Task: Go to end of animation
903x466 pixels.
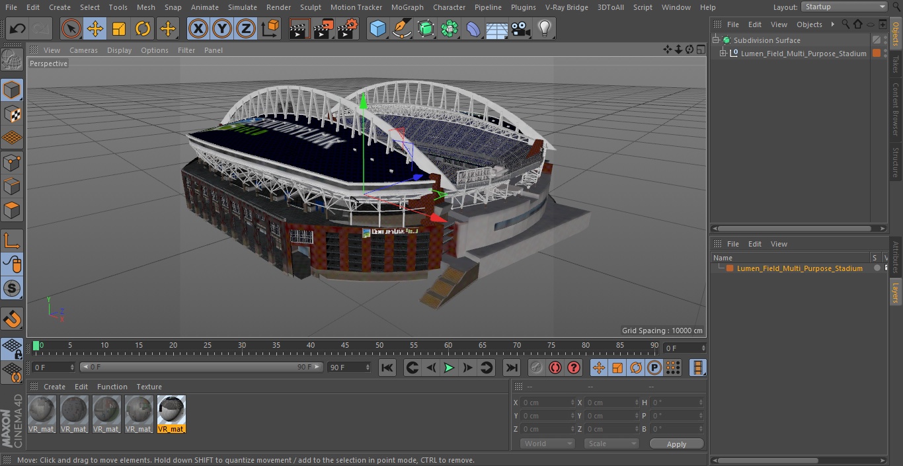Action: tap(512, 368)
